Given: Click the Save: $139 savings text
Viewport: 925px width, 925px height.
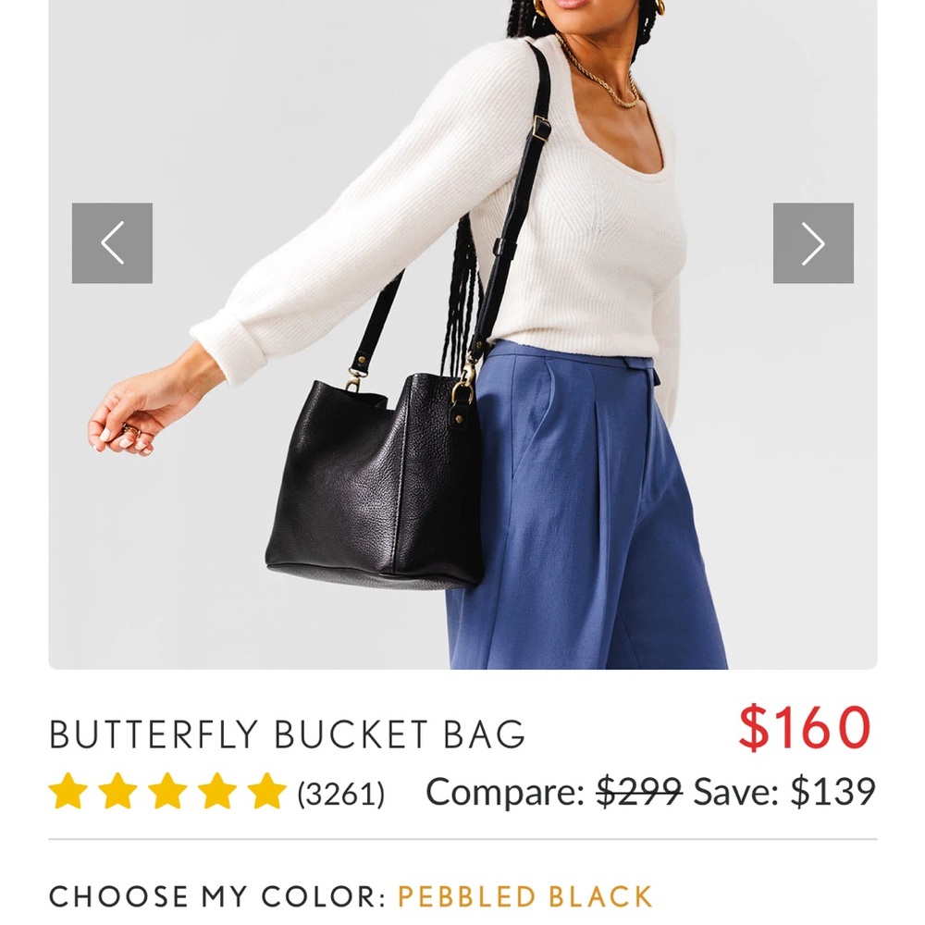Looking at the screenshot, I should tap(784, 791).
